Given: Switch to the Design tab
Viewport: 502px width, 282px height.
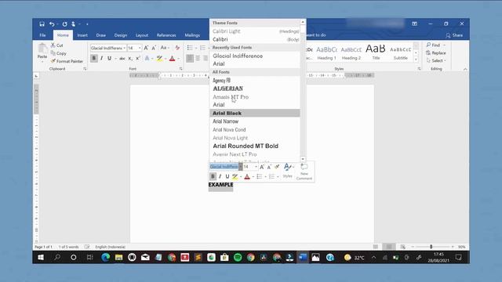Looking at the screenshot, I should click(121, 35).
